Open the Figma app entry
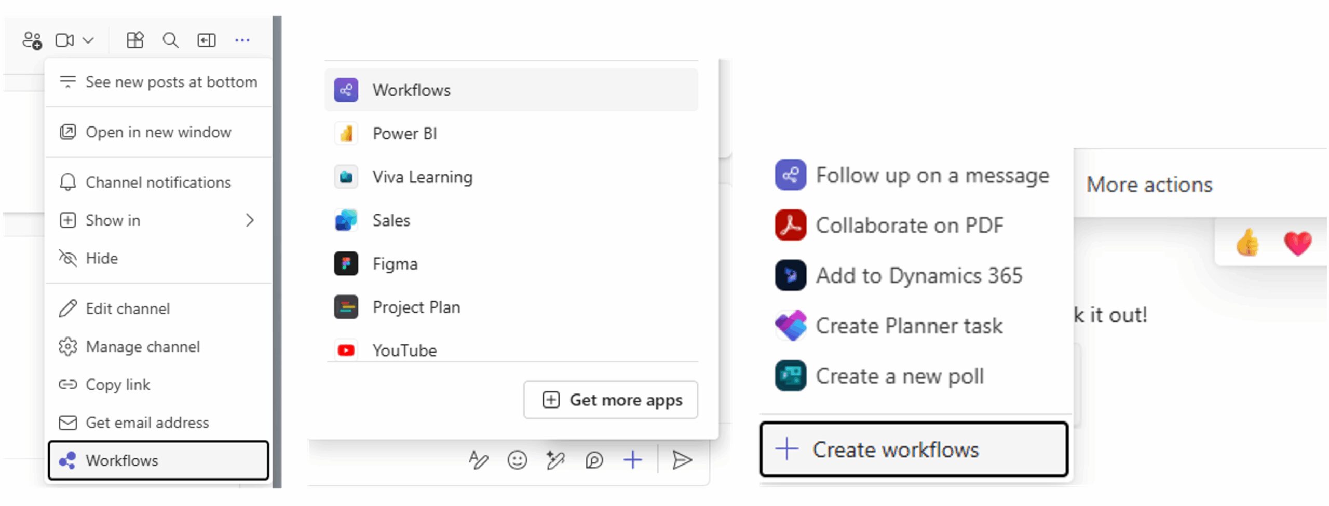The image size is (1329, 506). click(395, 264)
